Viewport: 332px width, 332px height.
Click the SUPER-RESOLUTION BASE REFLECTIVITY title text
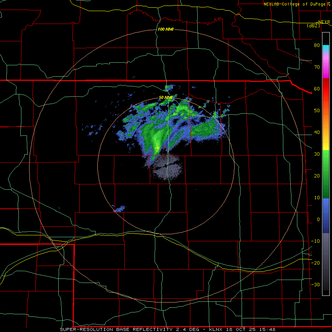117,329
